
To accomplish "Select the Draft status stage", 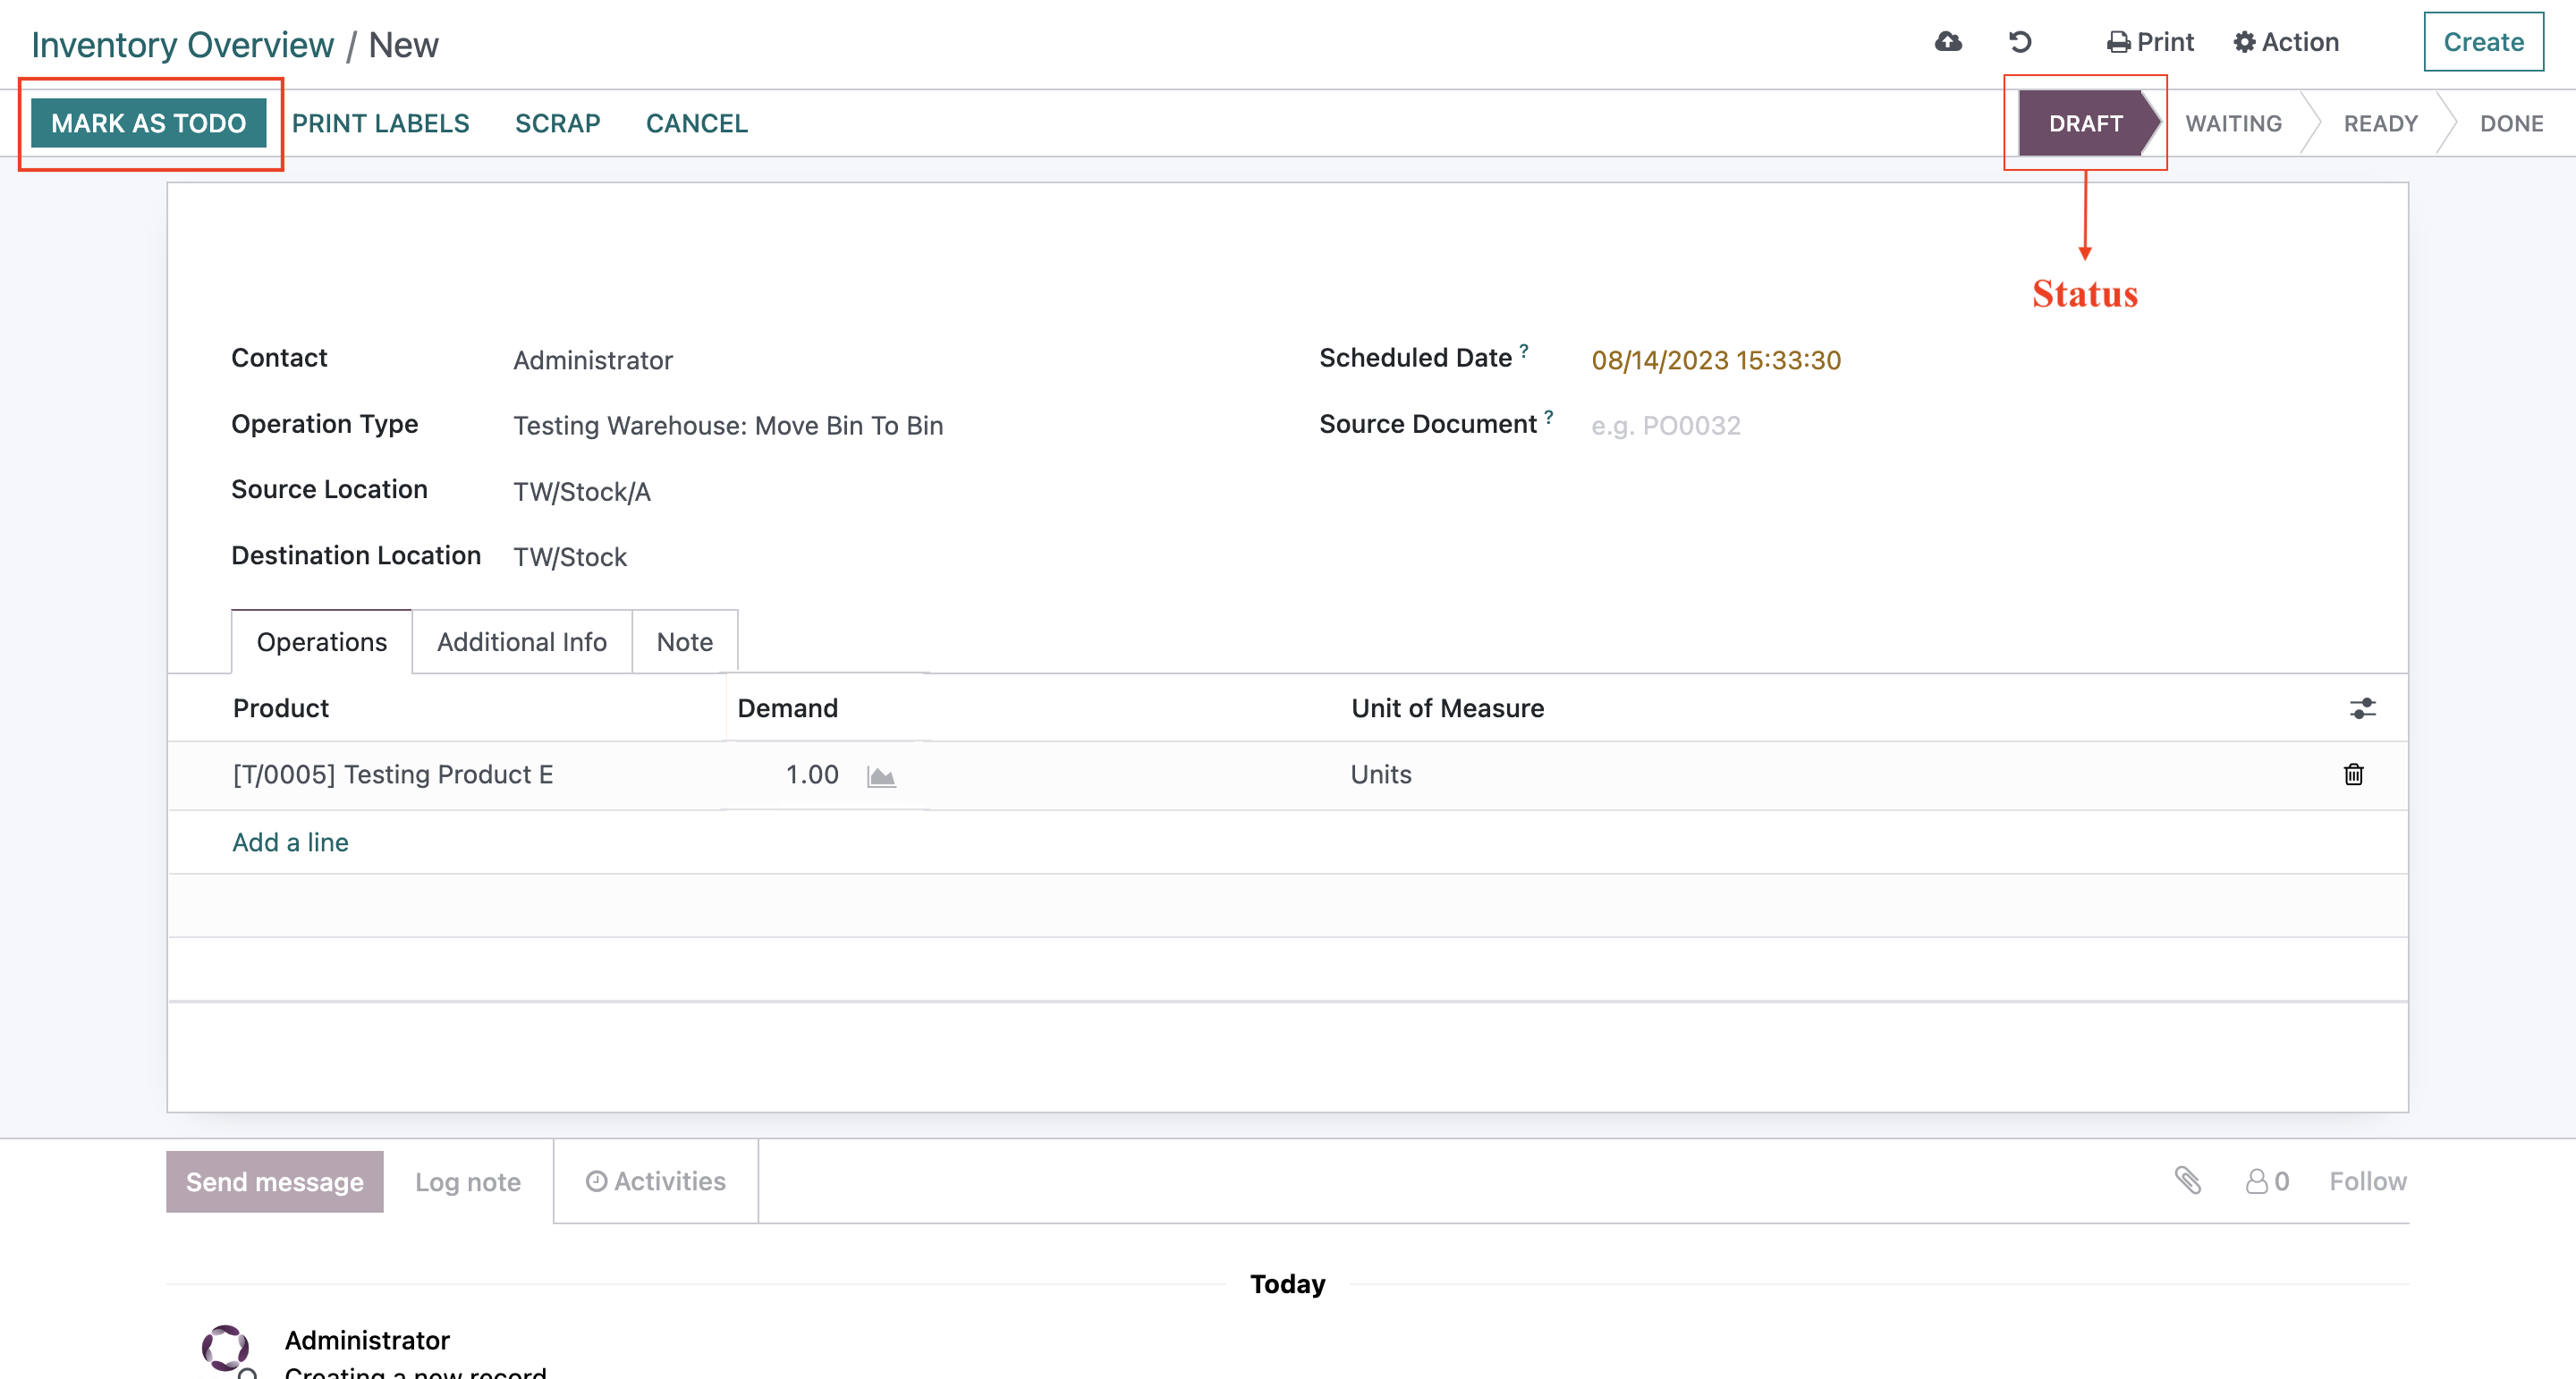I will [x=2086, y=123].
